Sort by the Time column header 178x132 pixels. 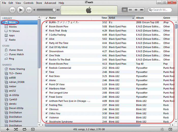click(x=100, y=18)
